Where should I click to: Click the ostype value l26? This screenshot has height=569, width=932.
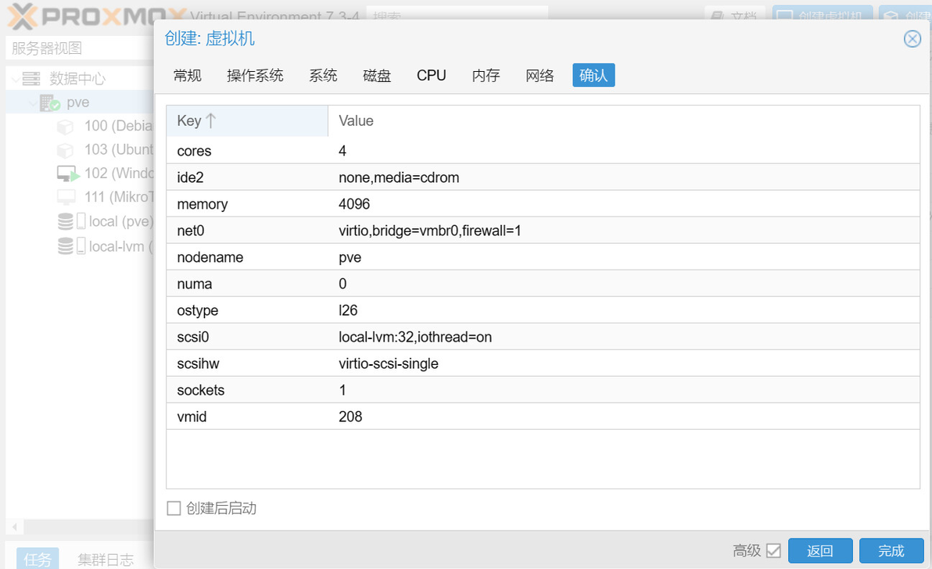348,310
